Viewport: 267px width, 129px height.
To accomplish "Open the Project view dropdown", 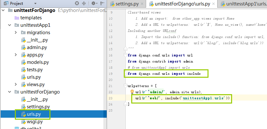I will 35,4.
